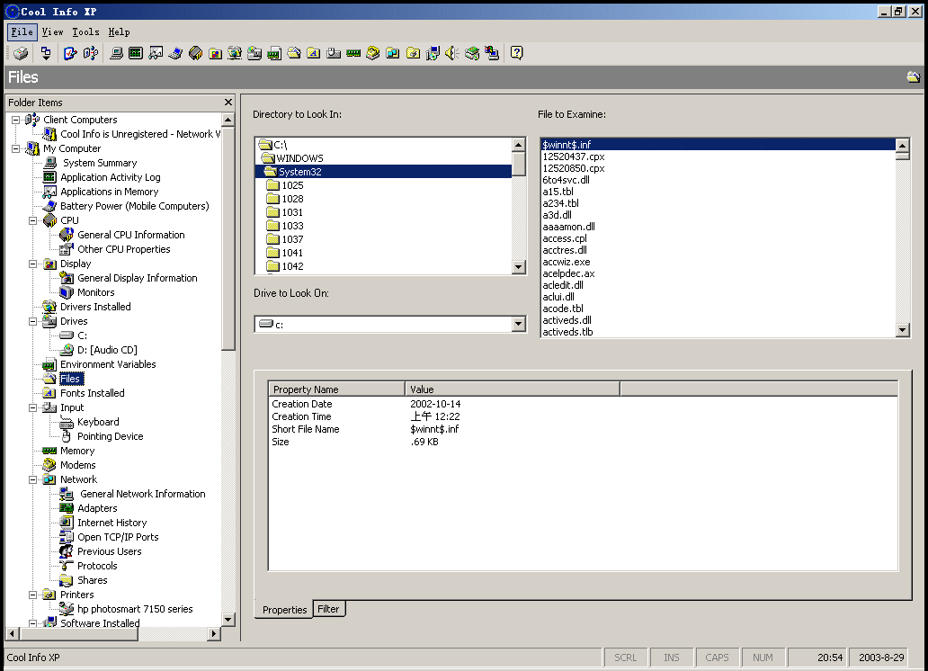This screenshot has width=928, height=671.
Task: Collapse the Display branch
Action: 33,264
